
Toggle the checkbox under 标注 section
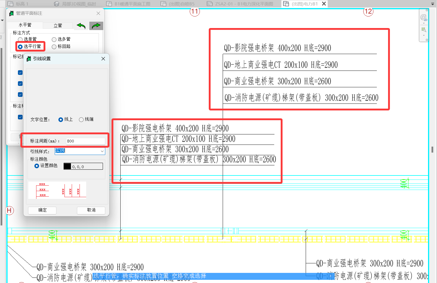pos(20,117)
